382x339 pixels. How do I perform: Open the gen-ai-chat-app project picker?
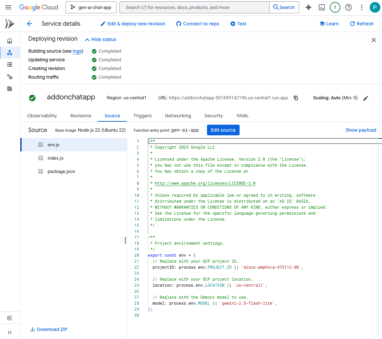point(91,7)
